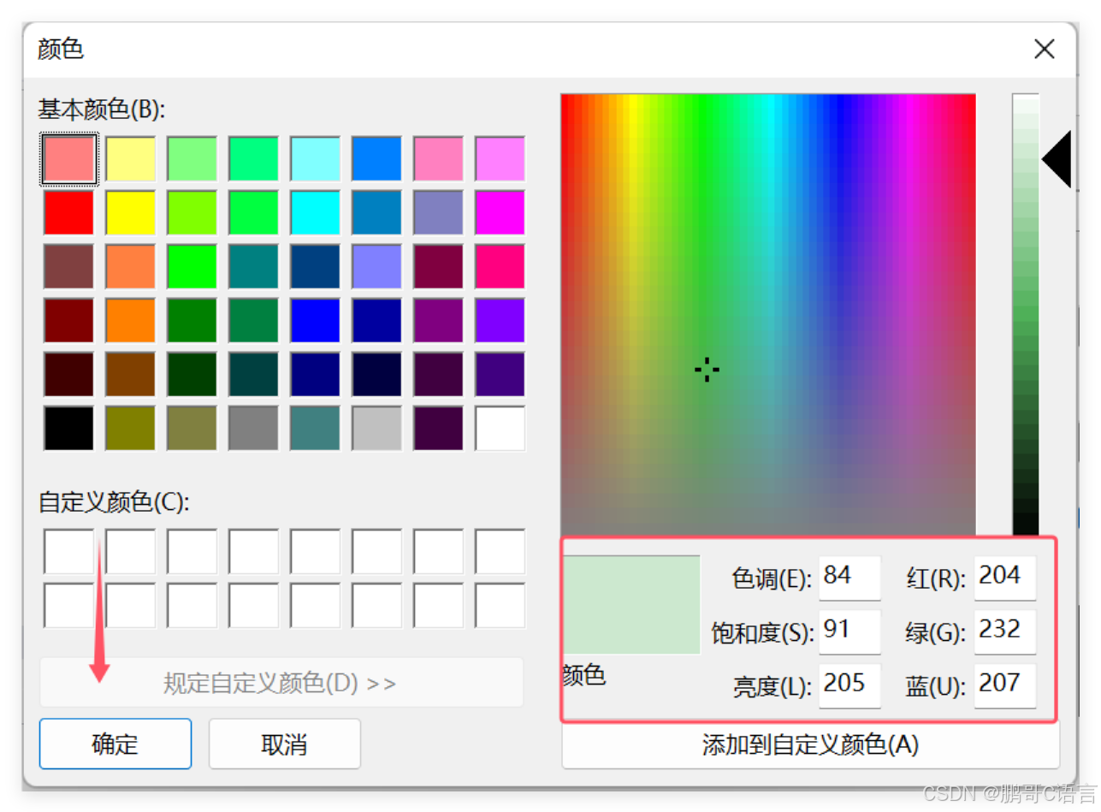The image size is (1101, 812).
Task: Select the salmon pink swatch with dotted focus
Action: (68, 158)
